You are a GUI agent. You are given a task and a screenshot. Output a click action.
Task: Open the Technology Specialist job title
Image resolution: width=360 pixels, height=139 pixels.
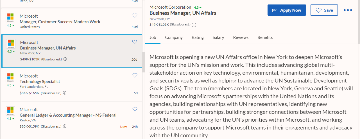coord(40,82)
